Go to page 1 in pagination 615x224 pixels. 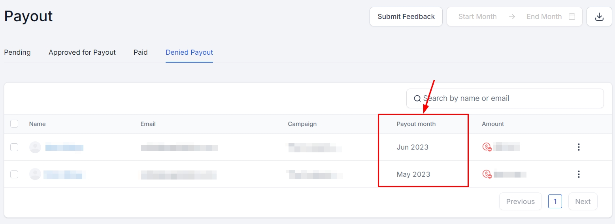555,202
